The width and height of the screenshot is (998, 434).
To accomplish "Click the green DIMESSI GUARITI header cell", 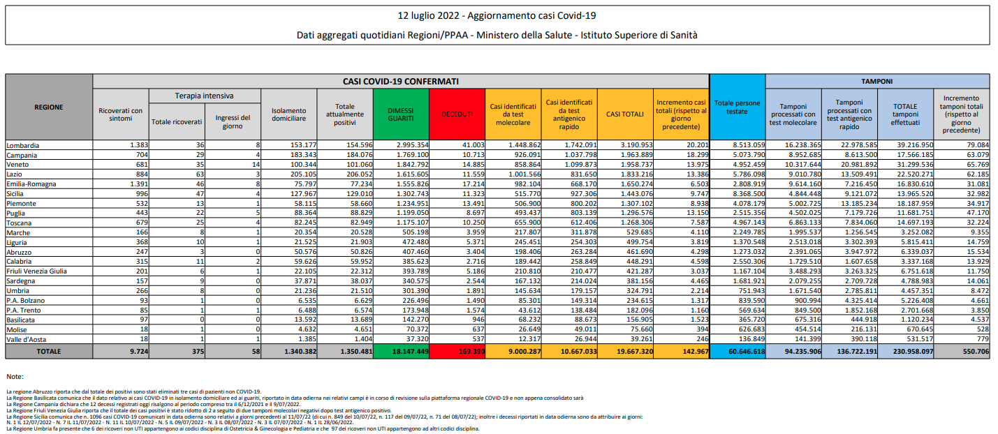I will 400,114.
